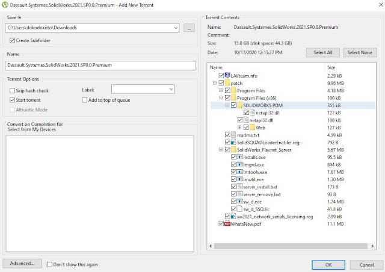Click the readme.txt document icon

[x=234, y=135]
